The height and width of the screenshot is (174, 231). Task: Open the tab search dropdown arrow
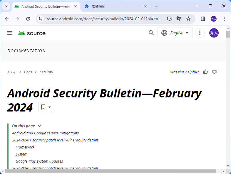coord(6,6)
